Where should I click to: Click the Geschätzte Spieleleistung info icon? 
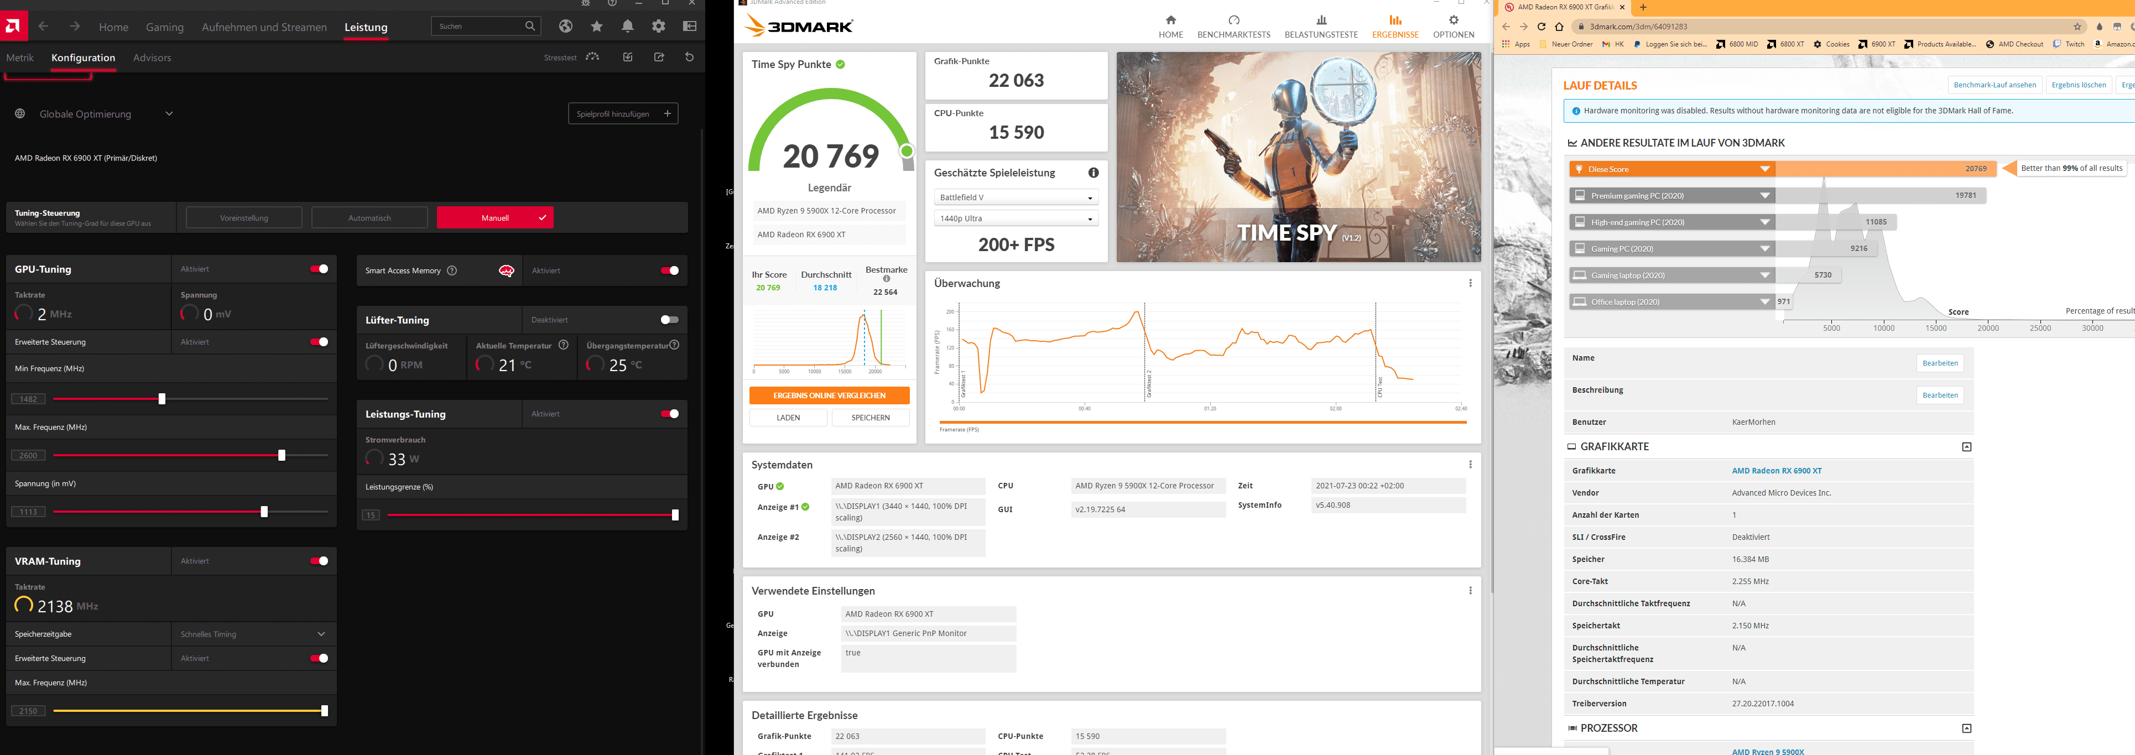[1093, 173]
